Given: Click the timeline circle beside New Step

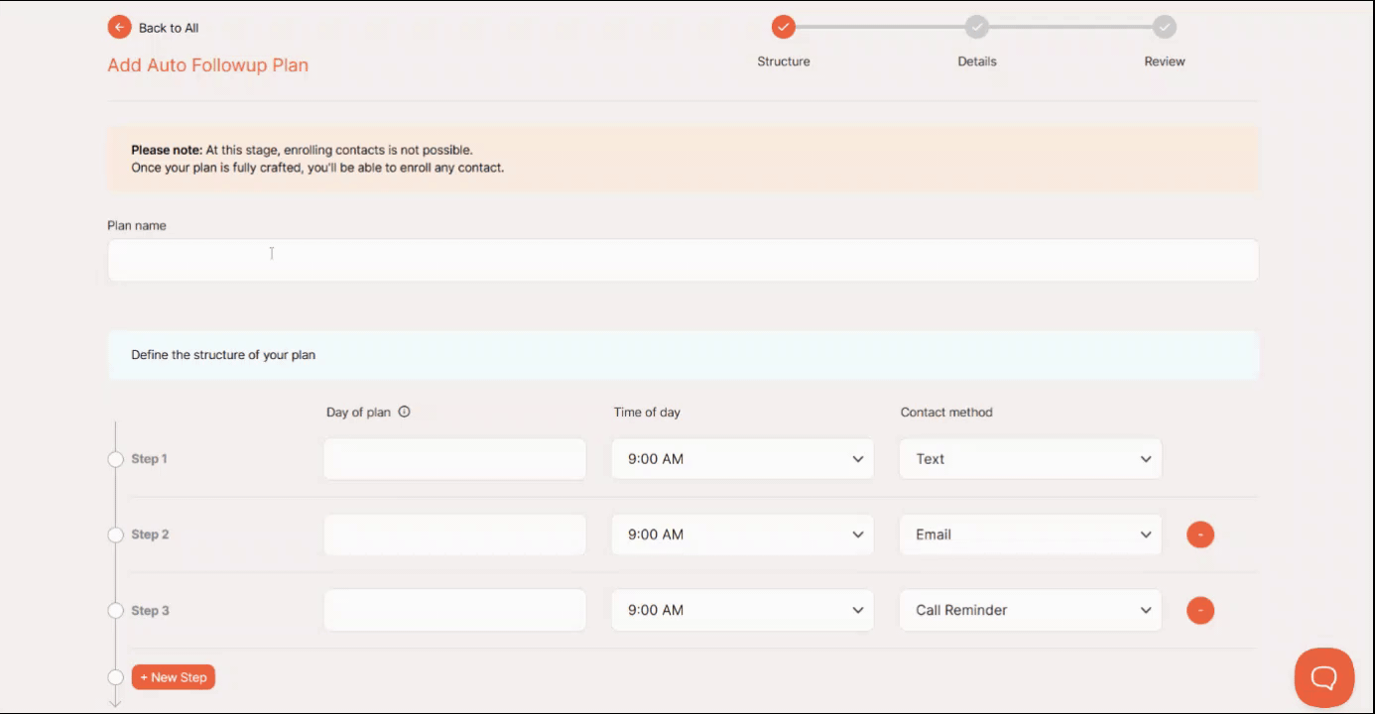Looking at the screenshot, I should click(x=115, y=677).
